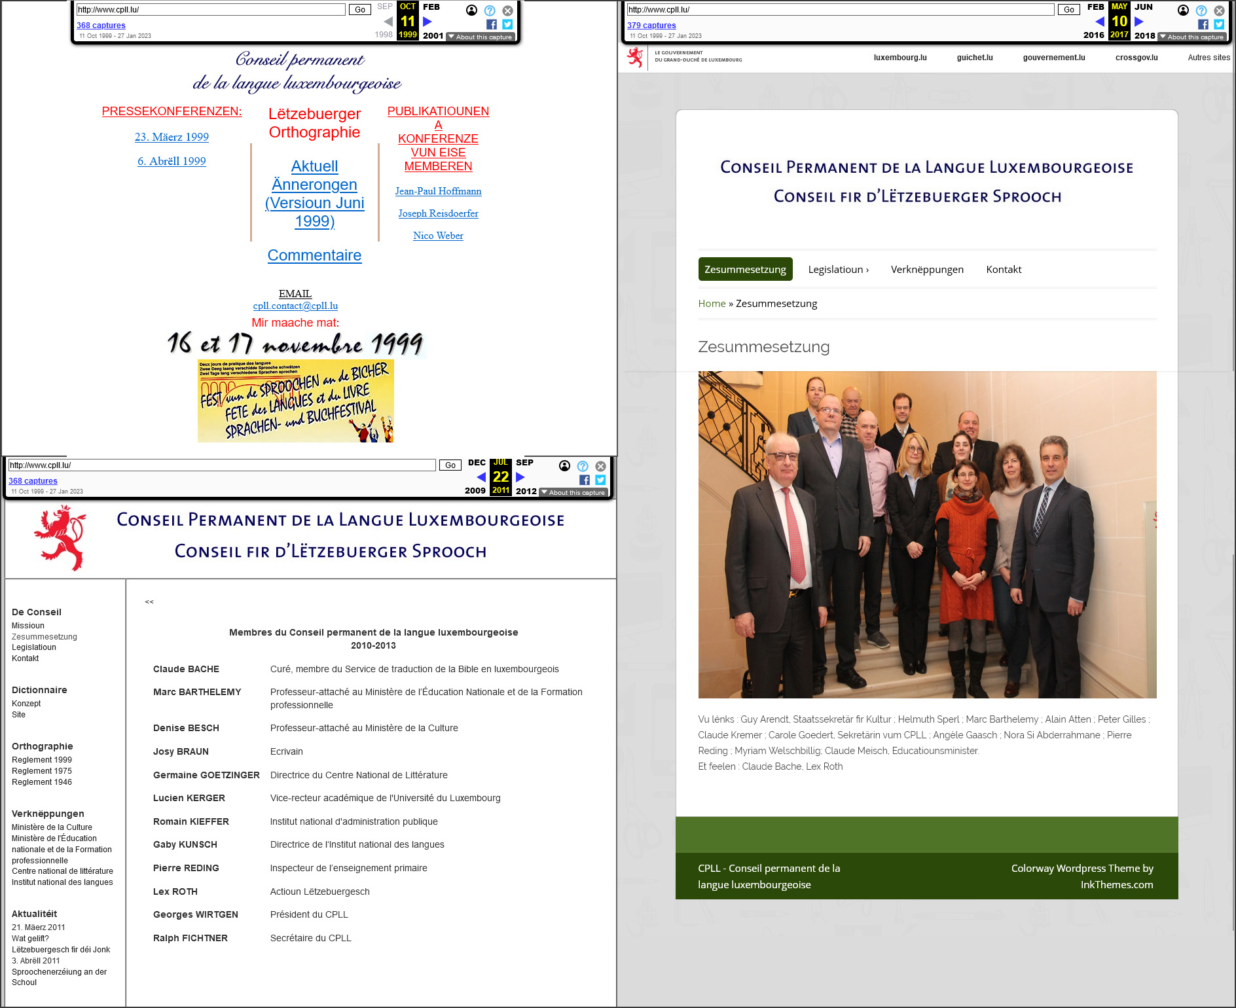Go to next capture arrow beside MAY 10 2017

coord(1139,22)
